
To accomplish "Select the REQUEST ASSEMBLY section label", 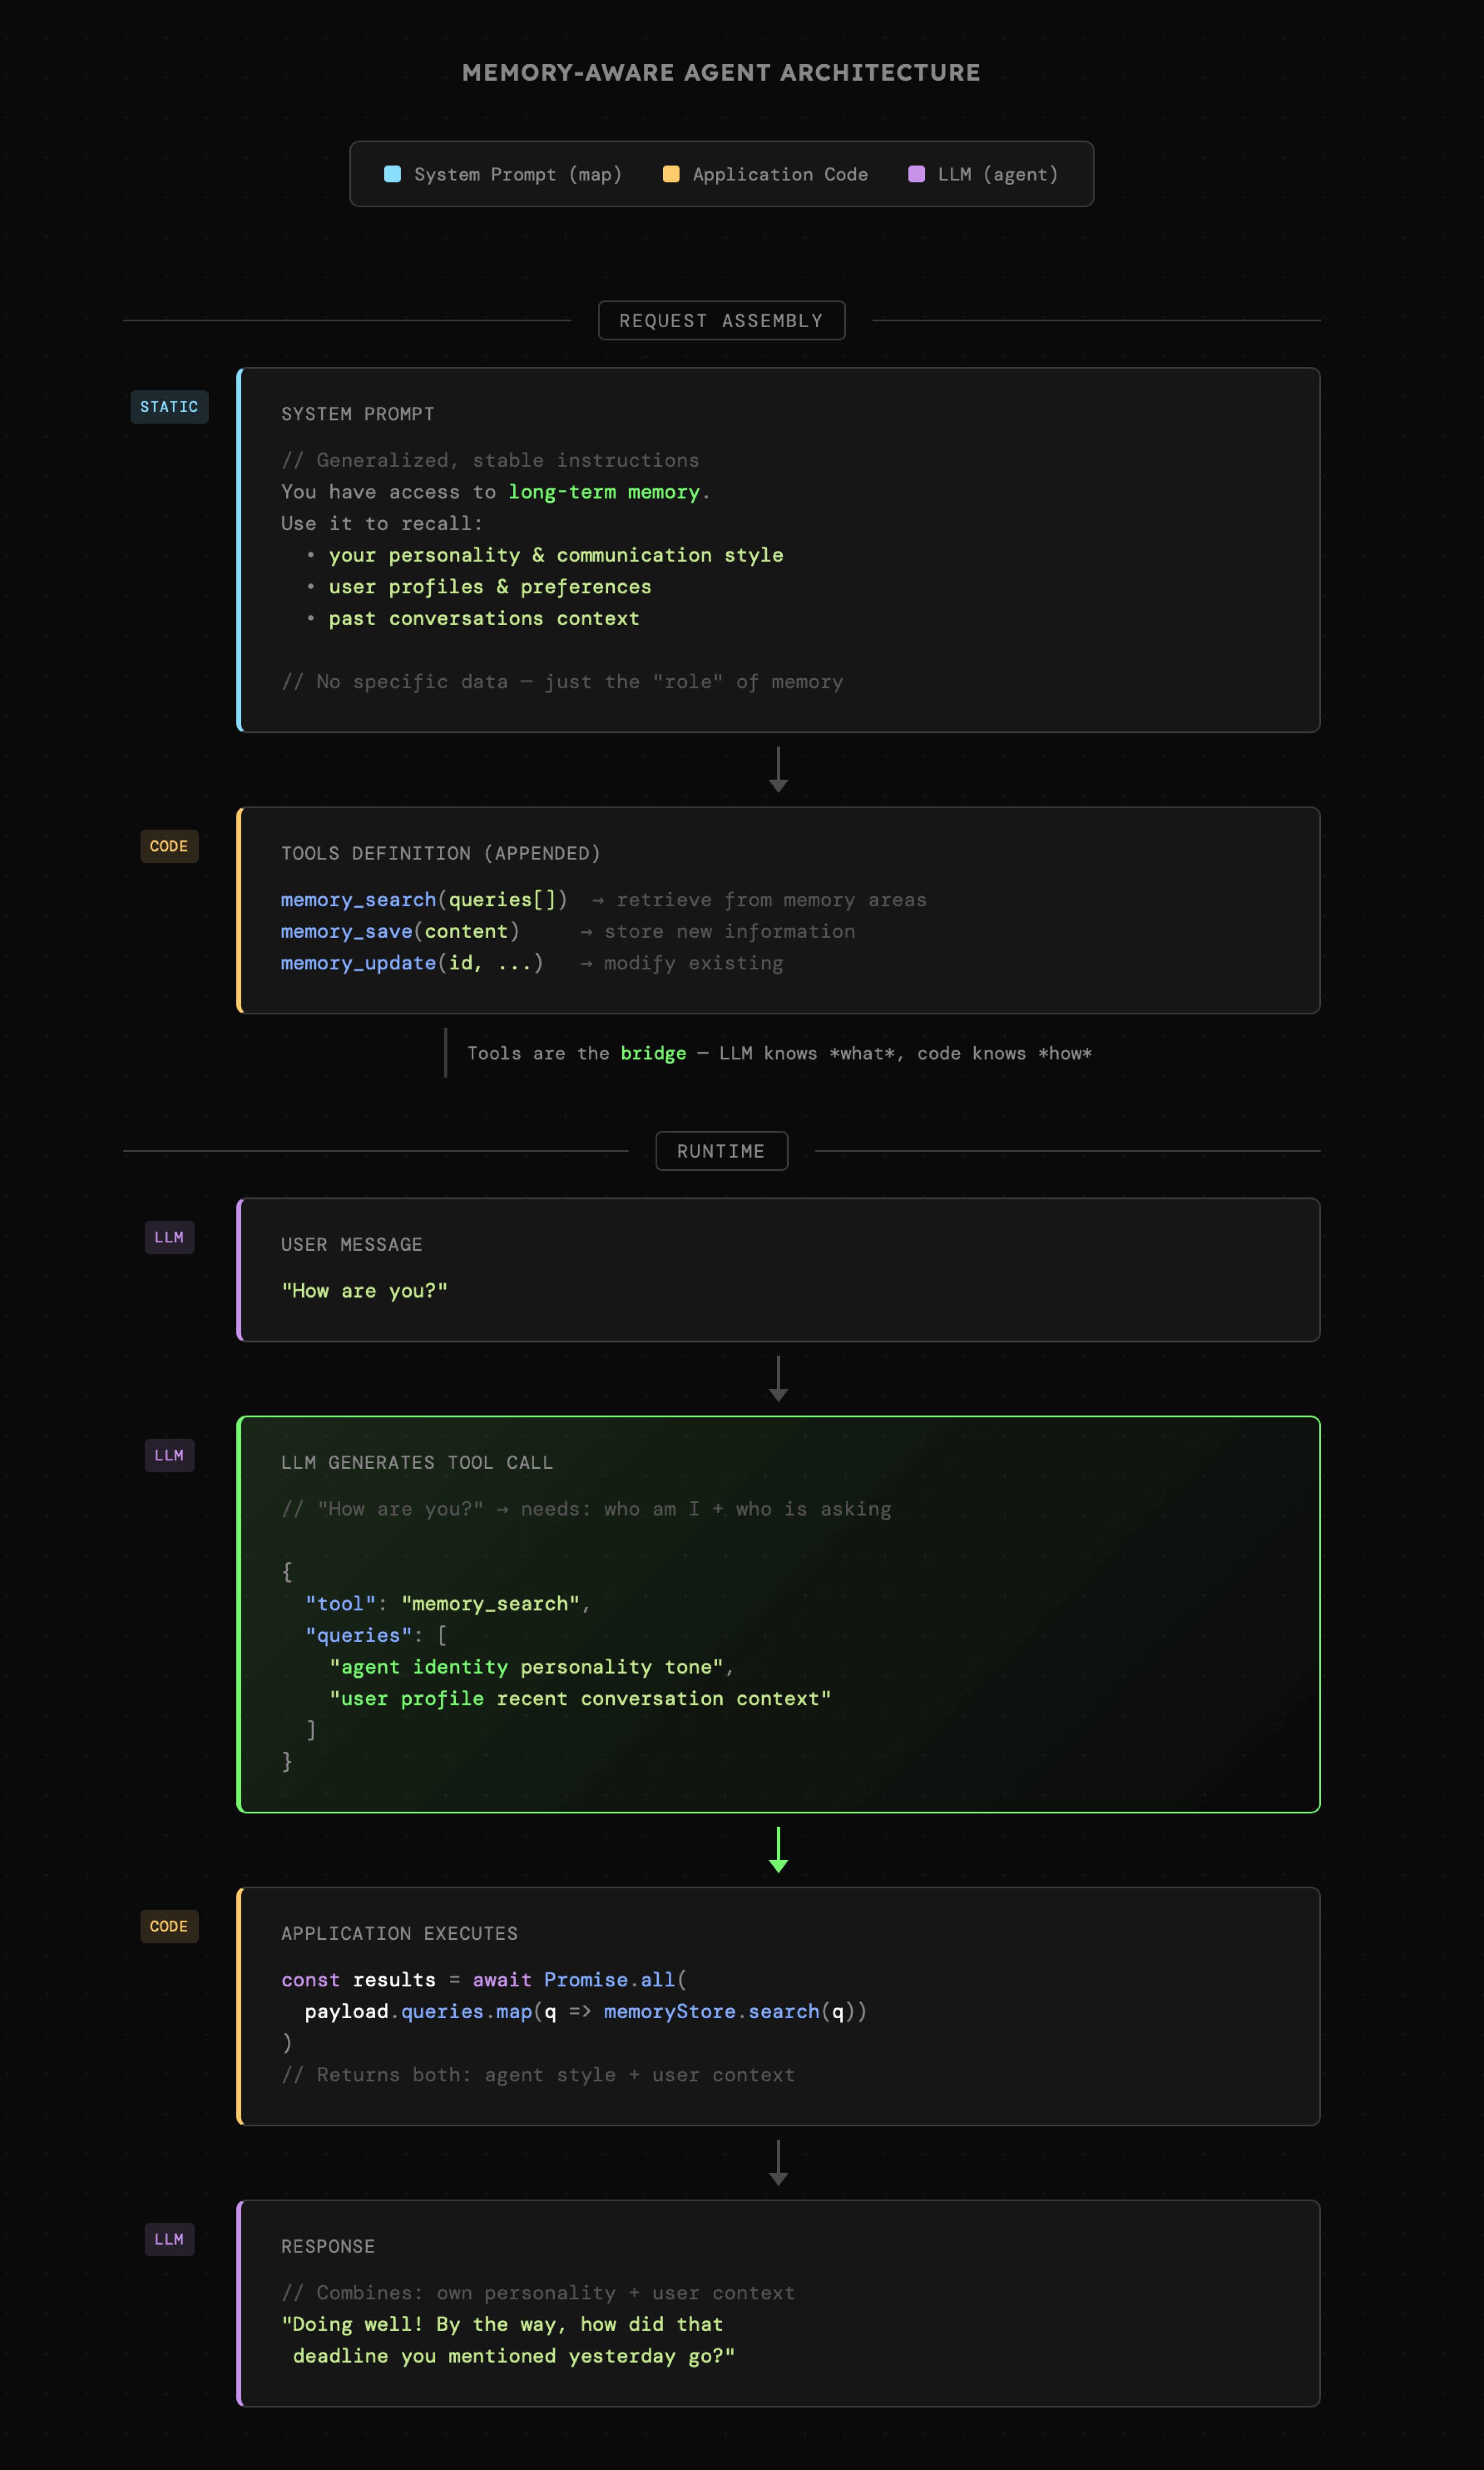I will point(721,321).
